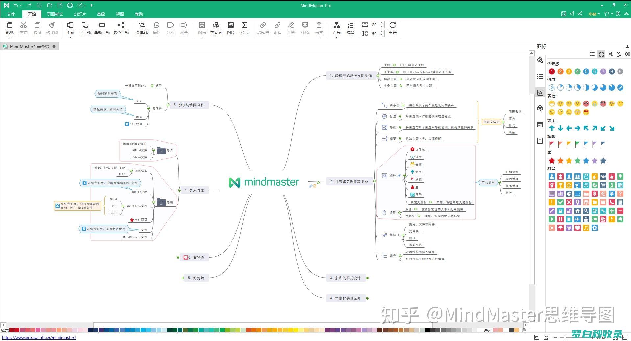Viewport: 631px width, 341px height.
Task: Pick the black fill color swatch
Action: (x=427, y=330)
